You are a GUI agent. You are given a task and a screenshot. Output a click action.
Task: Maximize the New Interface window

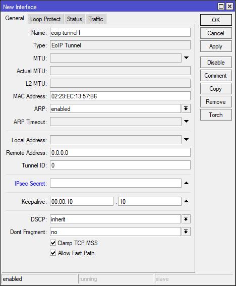pyautogui.click(x=221, y=7)
